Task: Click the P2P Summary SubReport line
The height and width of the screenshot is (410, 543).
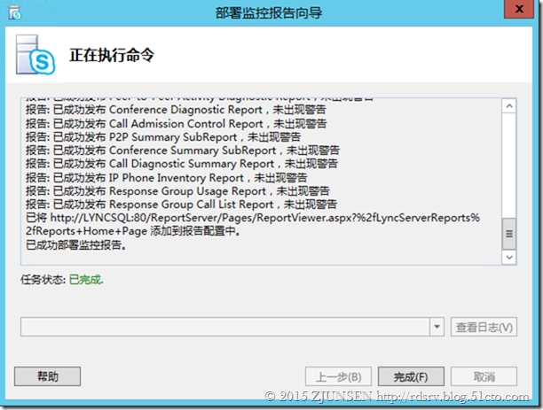Action: [x=163, y=137]
